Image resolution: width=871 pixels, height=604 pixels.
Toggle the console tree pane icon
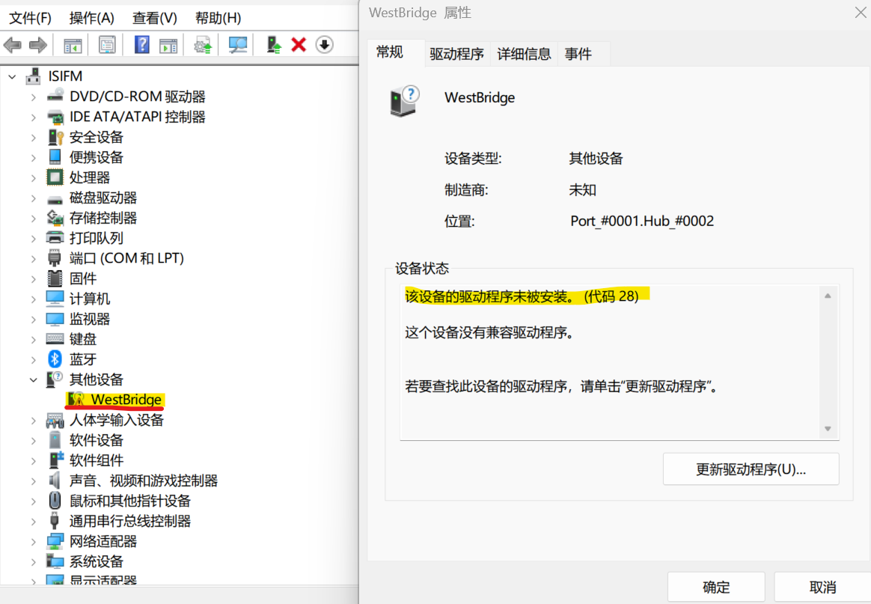tap(72, 44)
